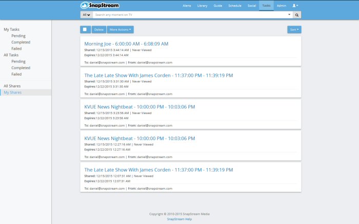The height and width of the screenshot is (224, 359).
Task: Select All Tasks in sidebar
Action: click(x=11, y=55)
